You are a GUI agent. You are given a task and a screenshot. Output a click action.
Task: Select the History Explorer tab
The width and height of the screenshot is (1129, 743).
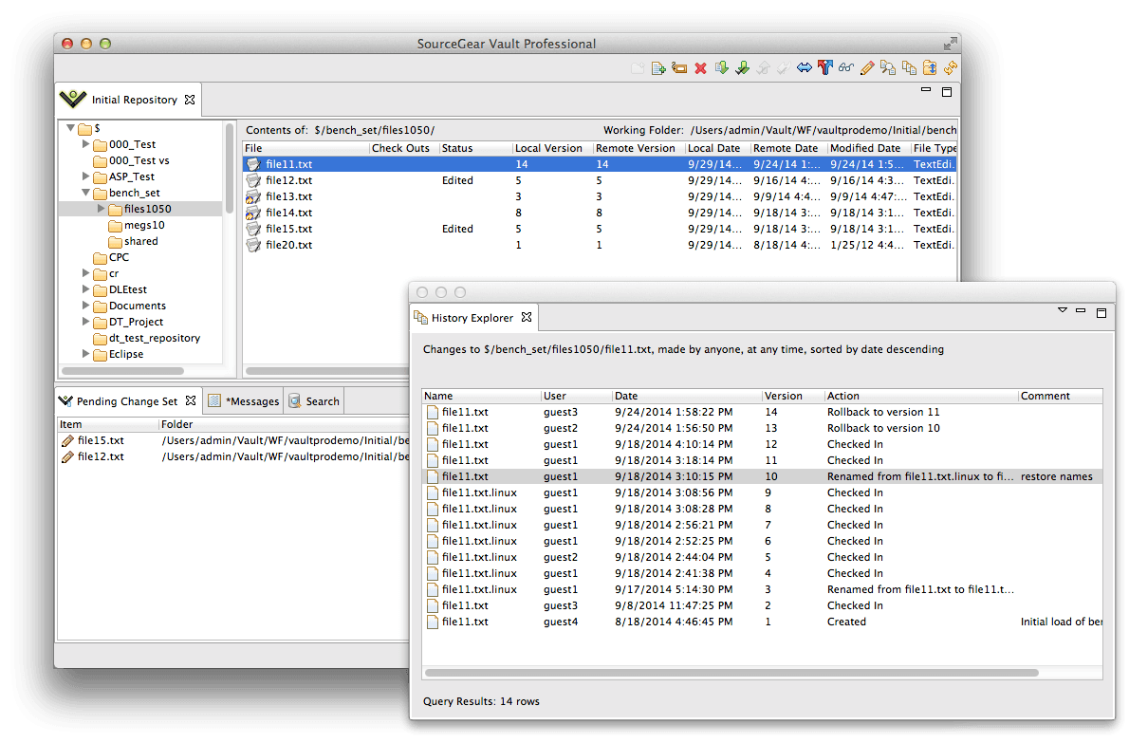[x=472, y=318]
